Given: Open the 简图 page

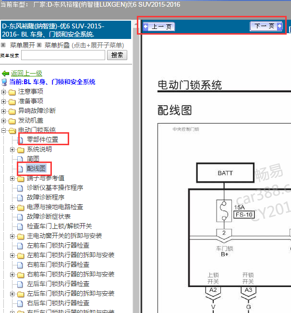Looking at the screenshot, I should tap(33, 159).
